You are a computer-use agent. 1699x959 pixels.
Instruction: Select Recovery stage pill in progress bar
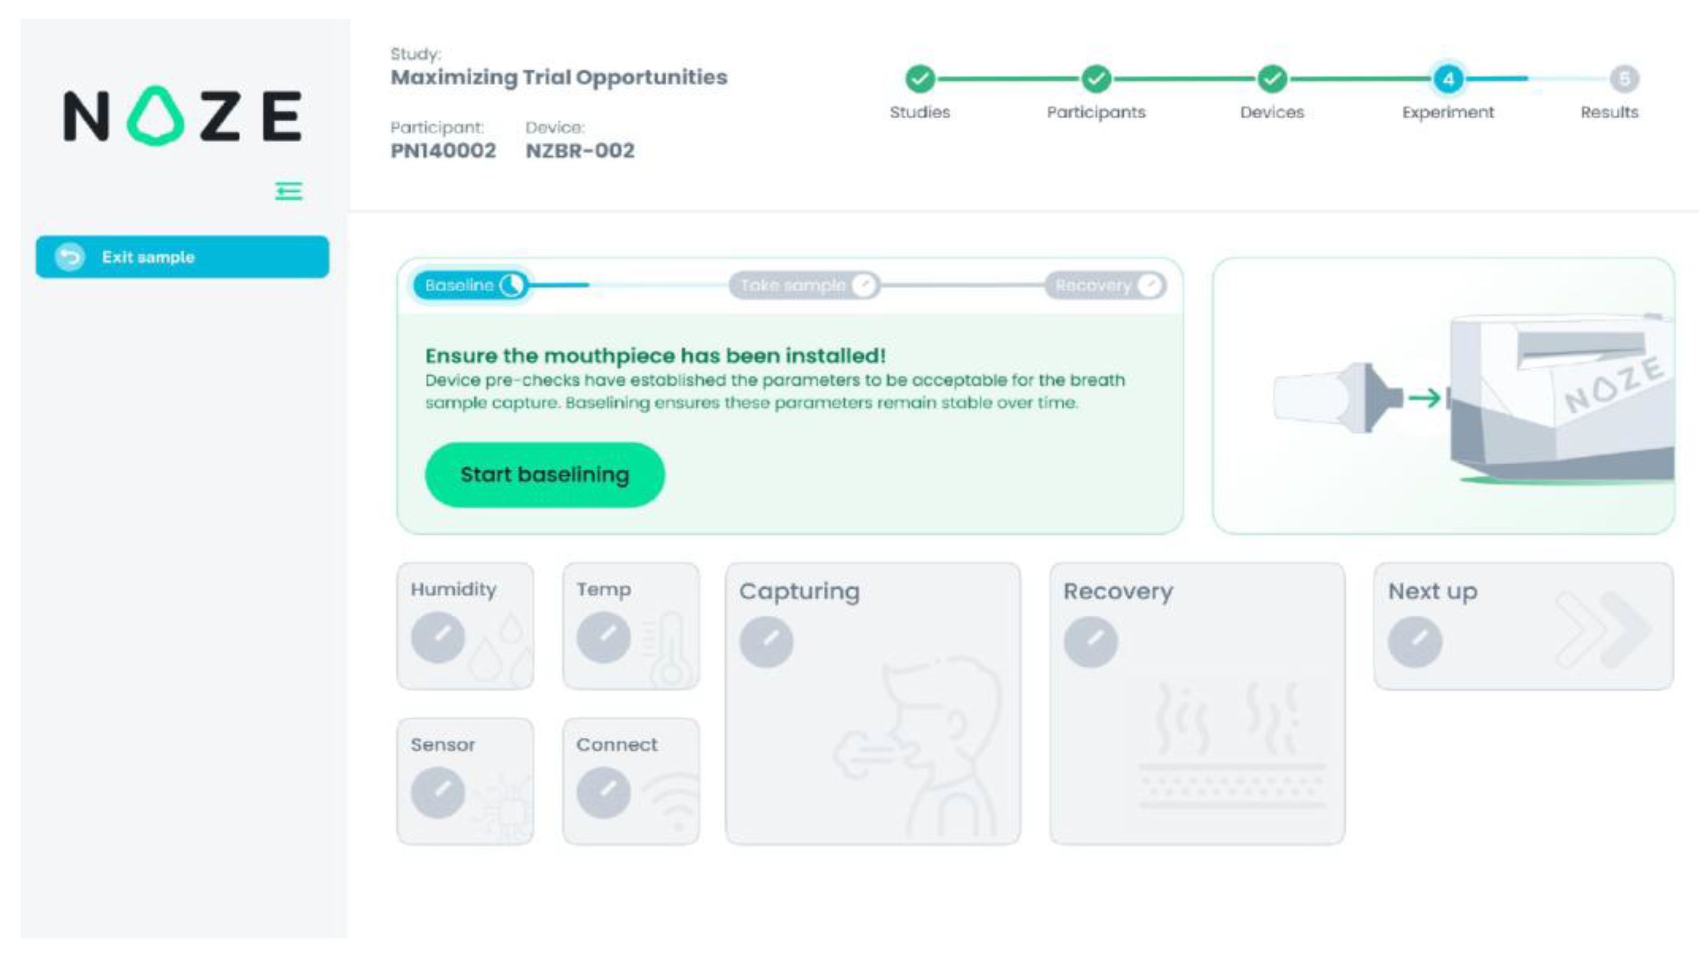1105,285
